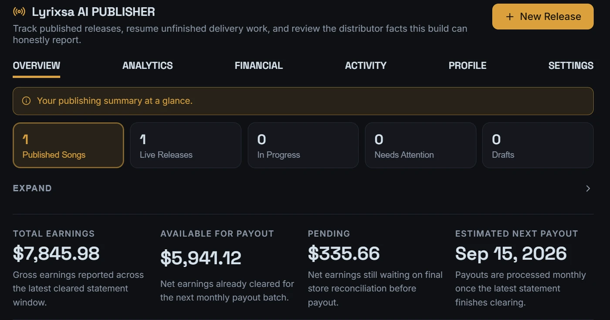The height and width of the screenshot is (320, 610).
Task: Select the Published Songs card
Action: (x=68, y=145)
